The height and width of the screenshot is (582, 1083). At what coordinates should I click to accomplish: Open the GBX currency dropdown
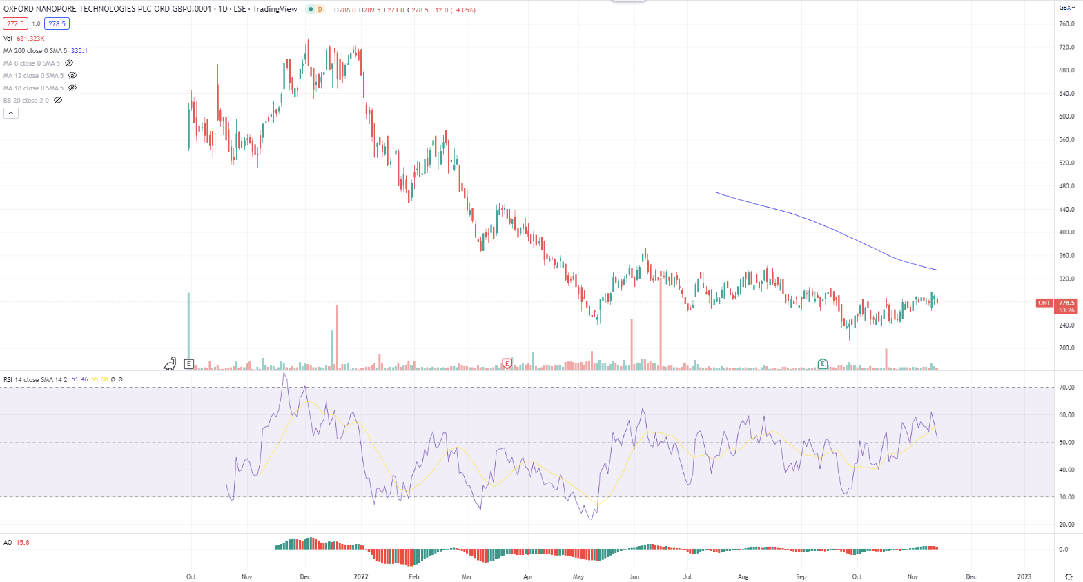point(1067,8)
